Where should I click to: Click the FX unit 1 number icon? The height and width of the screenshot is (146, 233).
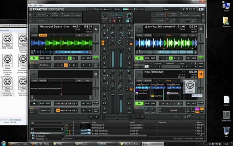(35, 15)
